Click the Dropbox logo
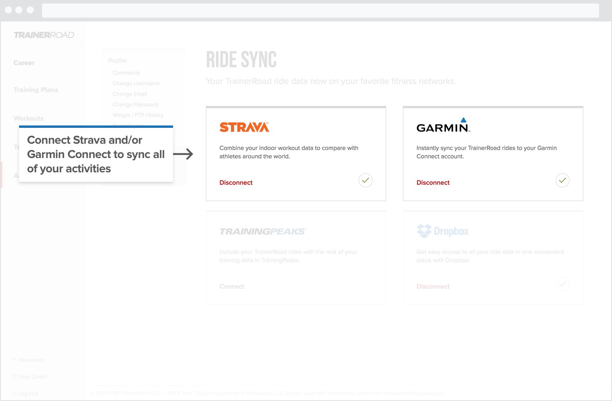Screen dimensions: 612x401 [443, 231]
